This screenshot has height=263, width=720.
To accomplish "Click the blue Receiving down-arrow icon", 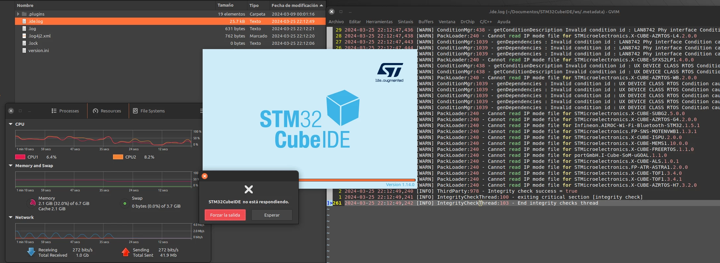I will pos(31,252).
